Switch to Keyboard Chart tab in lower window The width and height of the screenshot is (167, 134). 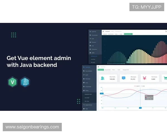tap(126, 70)
